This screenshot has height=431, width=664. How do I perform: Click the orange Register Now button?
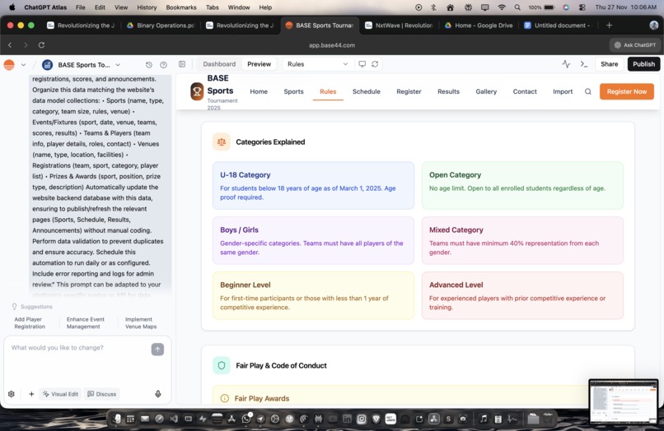[626, 91]
